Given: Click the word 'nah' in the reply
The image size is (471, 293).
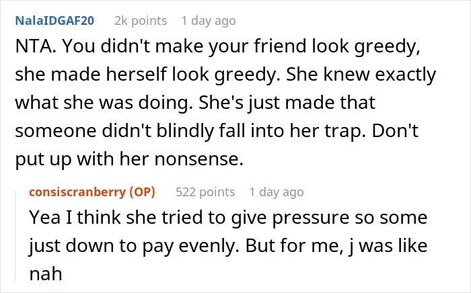Looking at the screenshot, I should click(46, 274).
